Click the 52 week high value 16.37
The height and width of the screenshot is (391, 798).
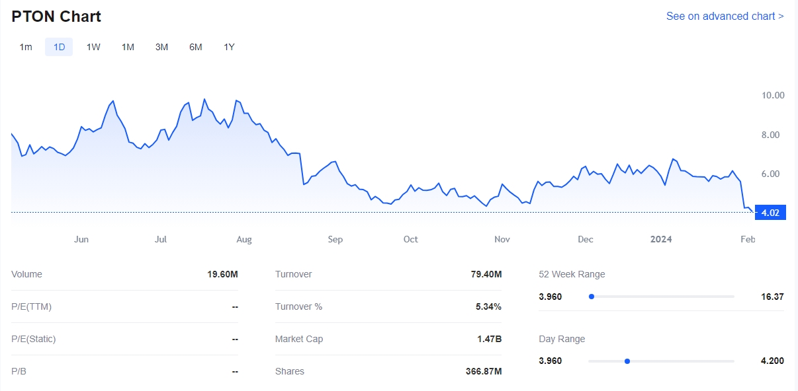click(772, 297)
